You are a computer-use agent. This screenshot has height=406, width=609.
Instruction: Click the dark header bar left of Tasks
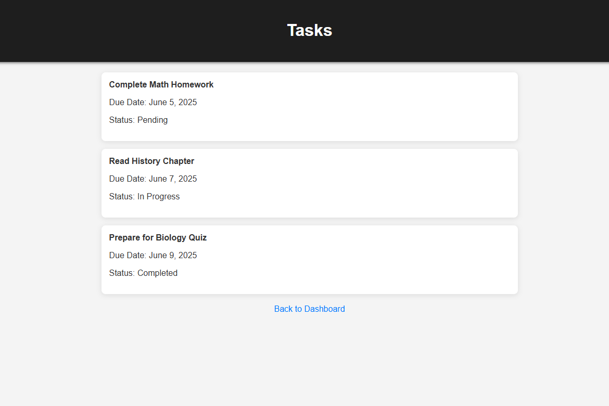coord(130,30)
